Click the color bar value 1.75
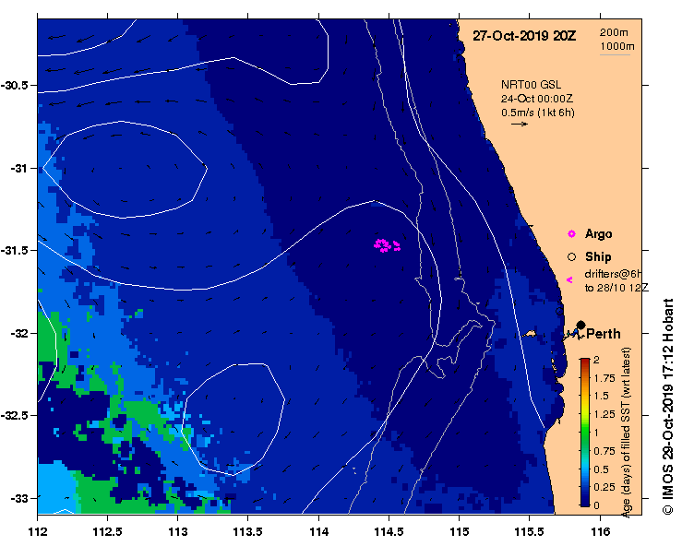The width and height of the screenshot is (682, 546). pos(604,378)
